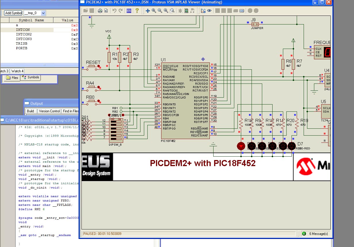
Task: Click the Save disk toolbar icon
Action: click(92, 11)
